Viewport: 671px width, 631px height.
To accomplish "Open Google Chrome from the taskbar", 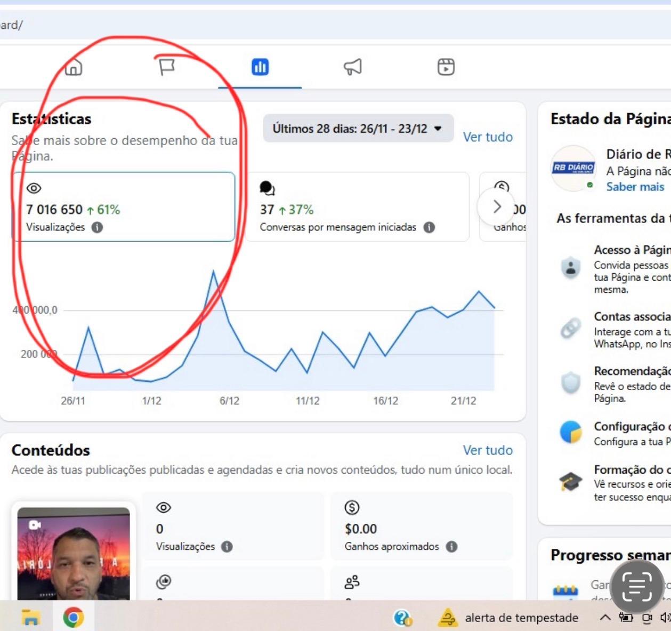I will click(74, 617).
